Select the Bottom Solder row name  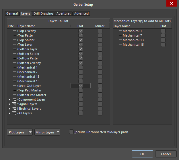pos(29,54)
